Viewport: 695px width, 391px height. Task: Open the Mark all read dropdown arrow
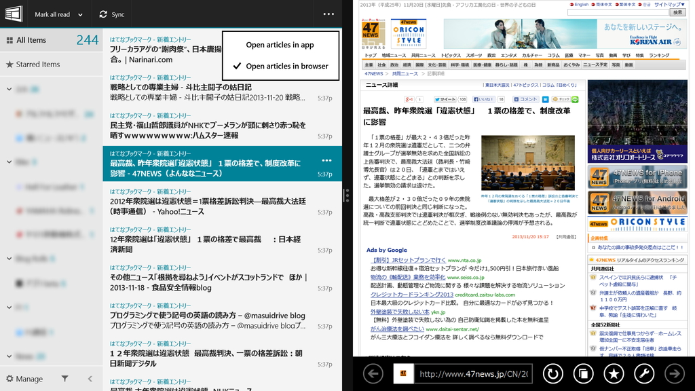[80, 15]
